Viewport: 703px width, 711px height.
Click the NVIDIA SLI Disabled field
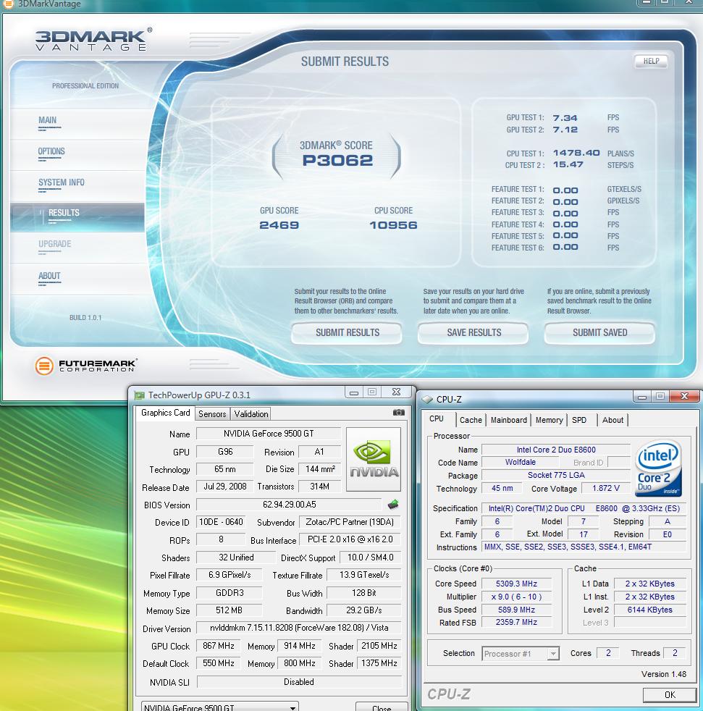click(x=299, y=682)
